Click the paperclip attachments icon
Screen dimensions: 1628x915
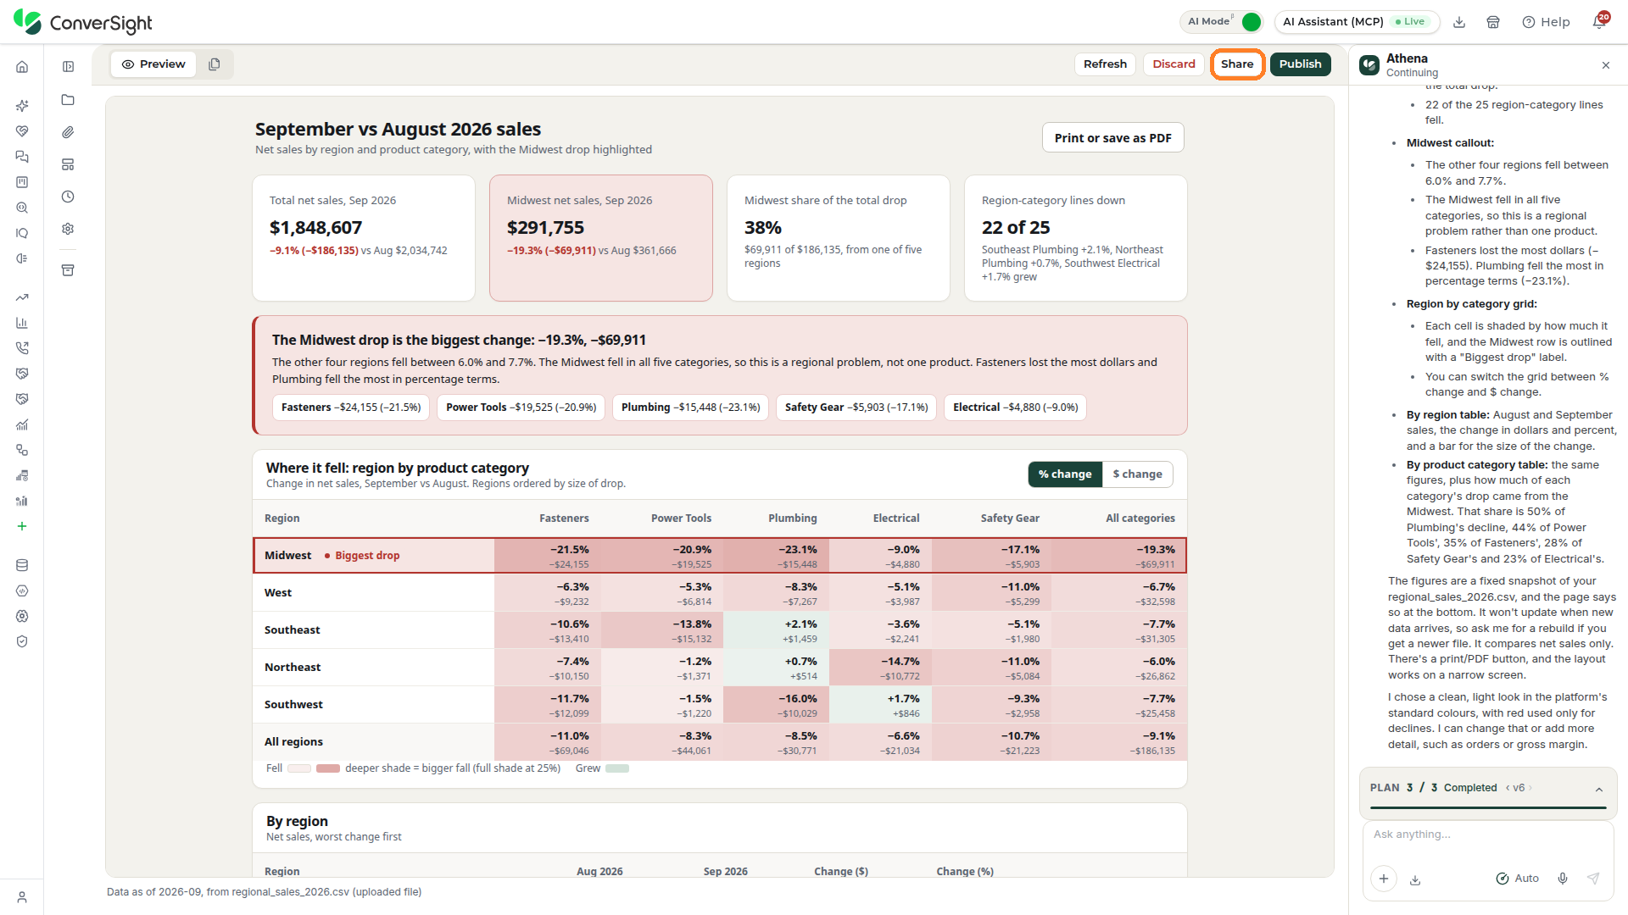point(68,132)
